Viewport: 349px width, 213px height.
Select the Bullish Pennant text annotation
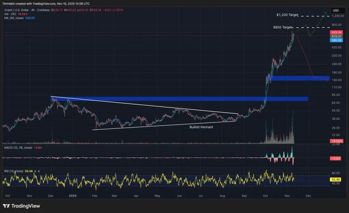click(201, 127)
